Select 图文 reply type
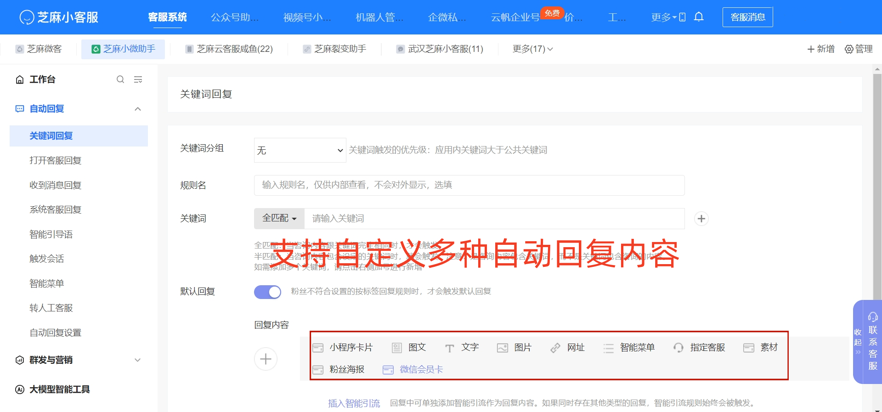This screenshot has width=882, height=412. point(409,348)
